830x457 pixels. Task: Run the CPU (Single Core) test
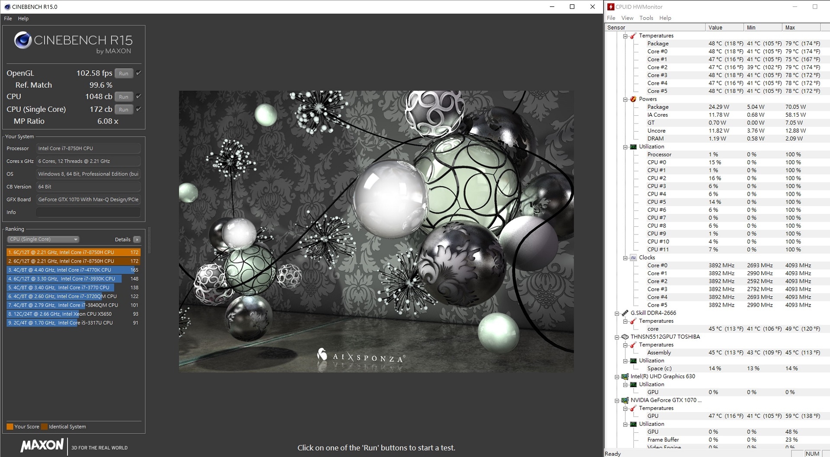click(x=124, y=110)
